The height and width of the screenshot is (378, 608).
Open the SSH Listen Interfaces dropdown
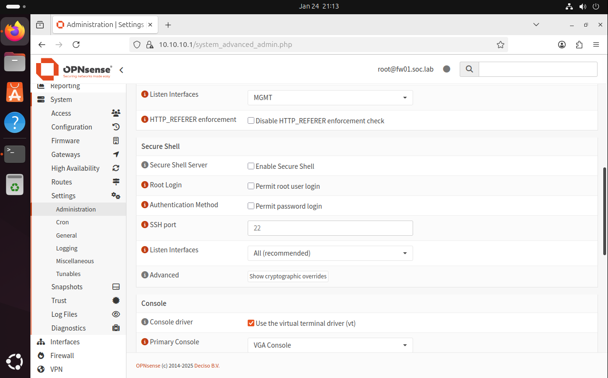330,253
